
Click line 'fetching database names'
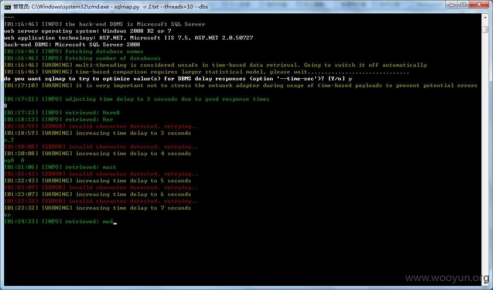74,51
